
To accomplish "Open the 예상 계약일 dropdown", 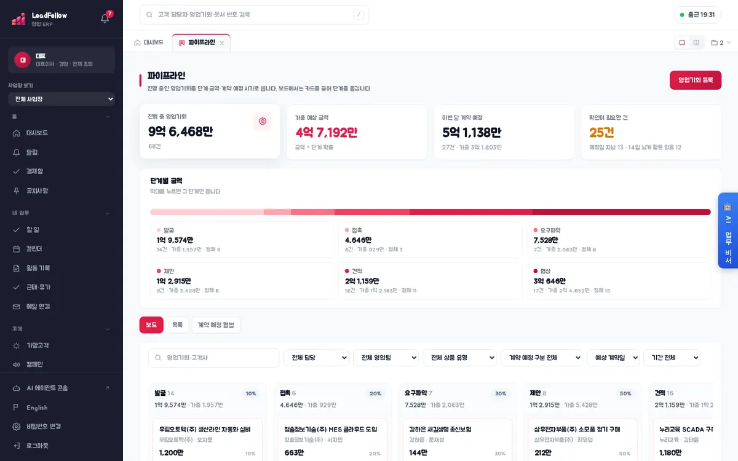I will [x=613, y=358].
